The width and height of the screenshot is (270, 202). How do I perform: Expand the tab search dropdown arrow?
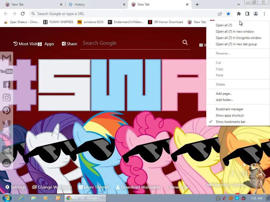click(238, 4)
